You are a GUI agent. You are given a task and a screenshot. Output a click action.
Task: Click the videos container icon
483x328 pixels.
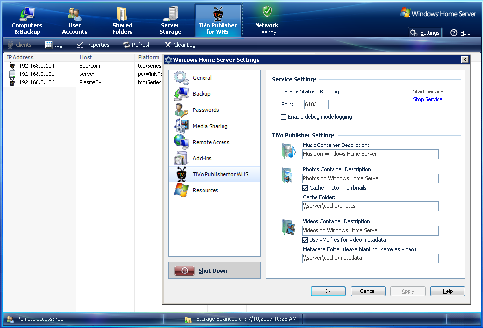[289, 227]
